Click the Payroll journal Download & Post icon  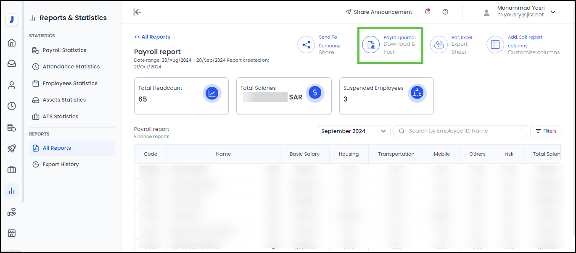tap(371, 44)
